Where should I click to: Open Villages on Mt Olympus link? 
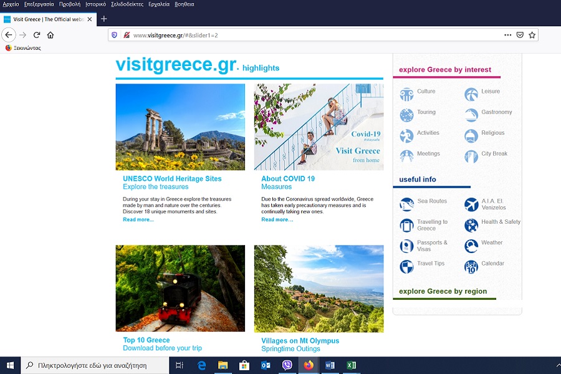(300, 341)
